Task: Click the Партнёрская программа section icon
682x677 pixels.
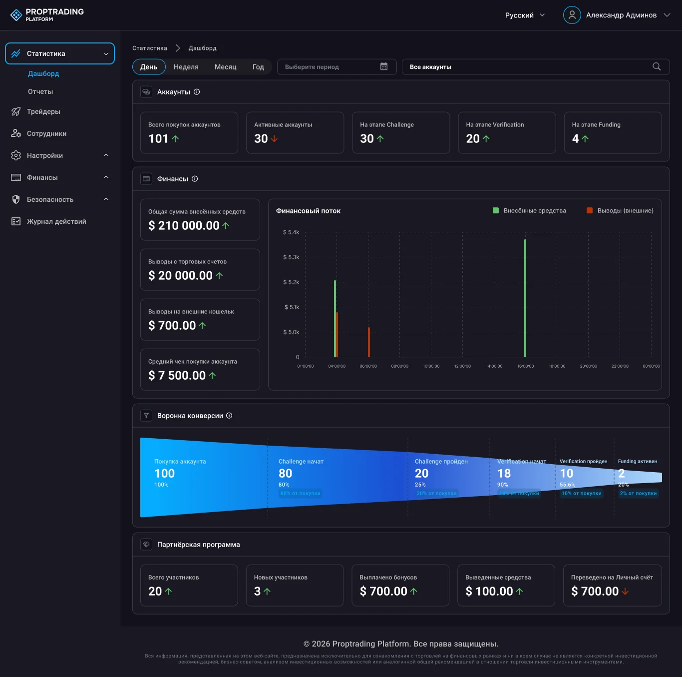Action: (x=146, y=545)
